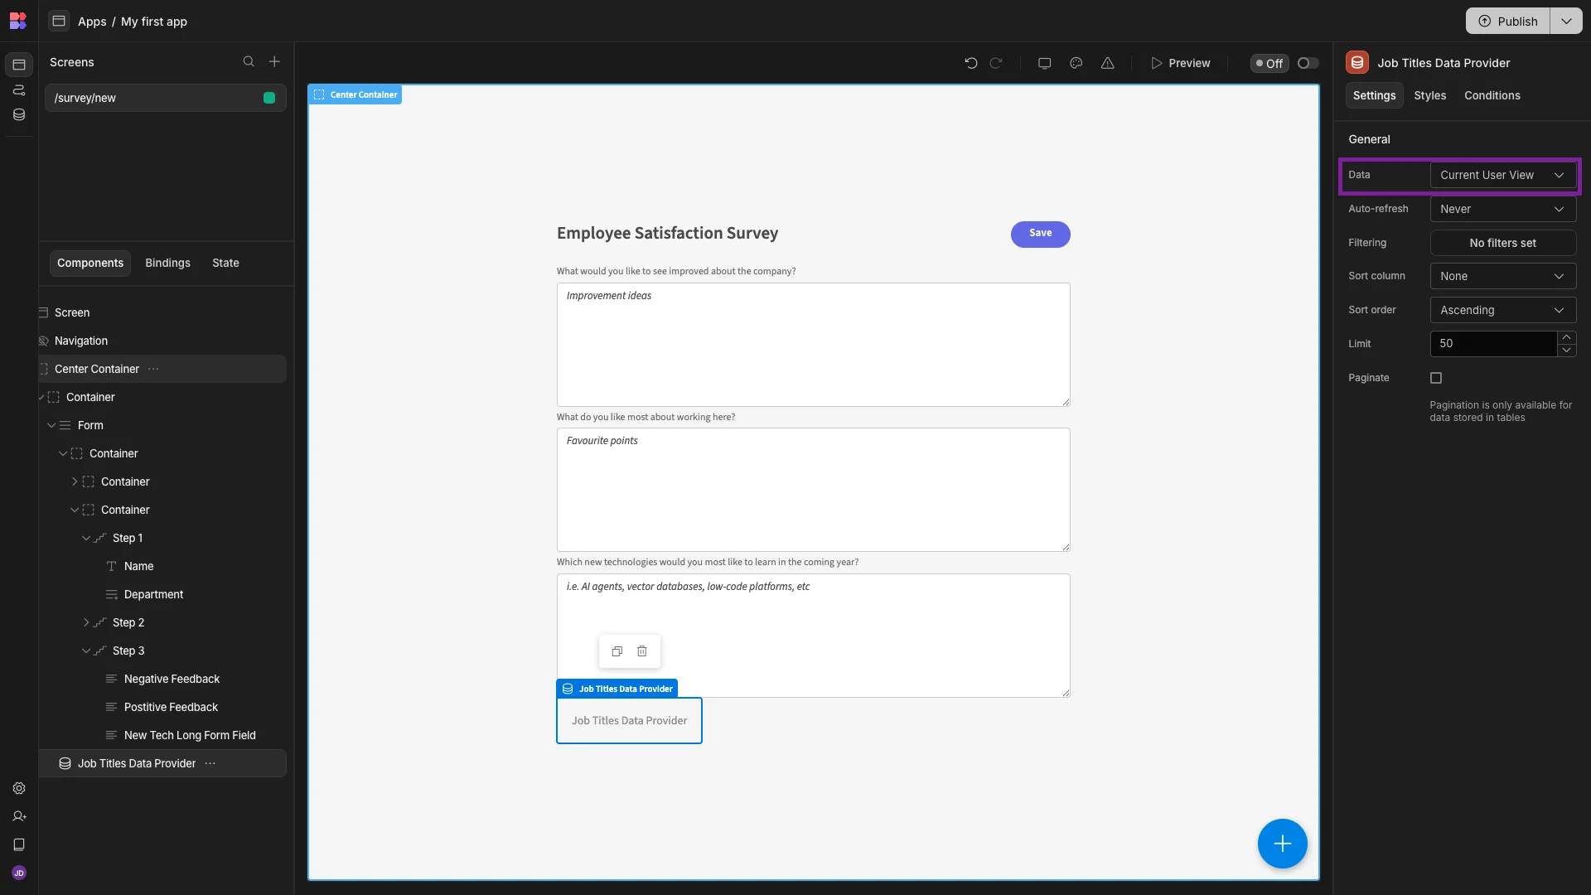Open the warning triangle issues icon
The image size is (1591, 895).
click(x=1108, y=63)
